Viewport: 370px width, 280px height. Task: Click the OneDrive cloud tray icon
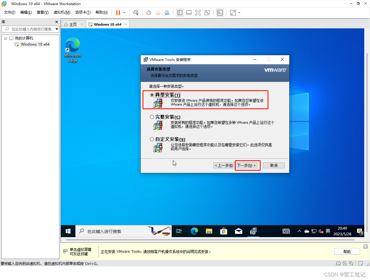pos(307,231)
